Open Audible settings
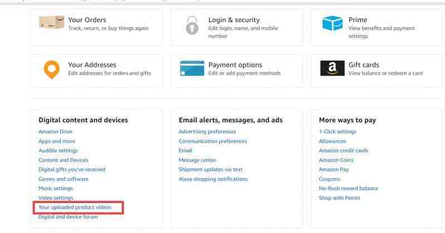Image resolution: width=445 pixels, height=233 pixels. 58,150
